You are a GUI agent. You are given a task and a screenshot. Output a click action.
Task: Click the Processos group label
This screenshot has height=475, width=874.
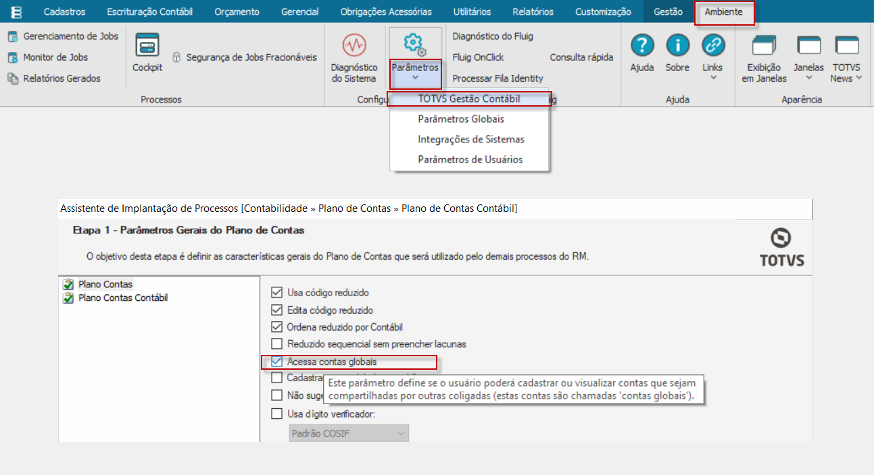(x=161, y=99)
